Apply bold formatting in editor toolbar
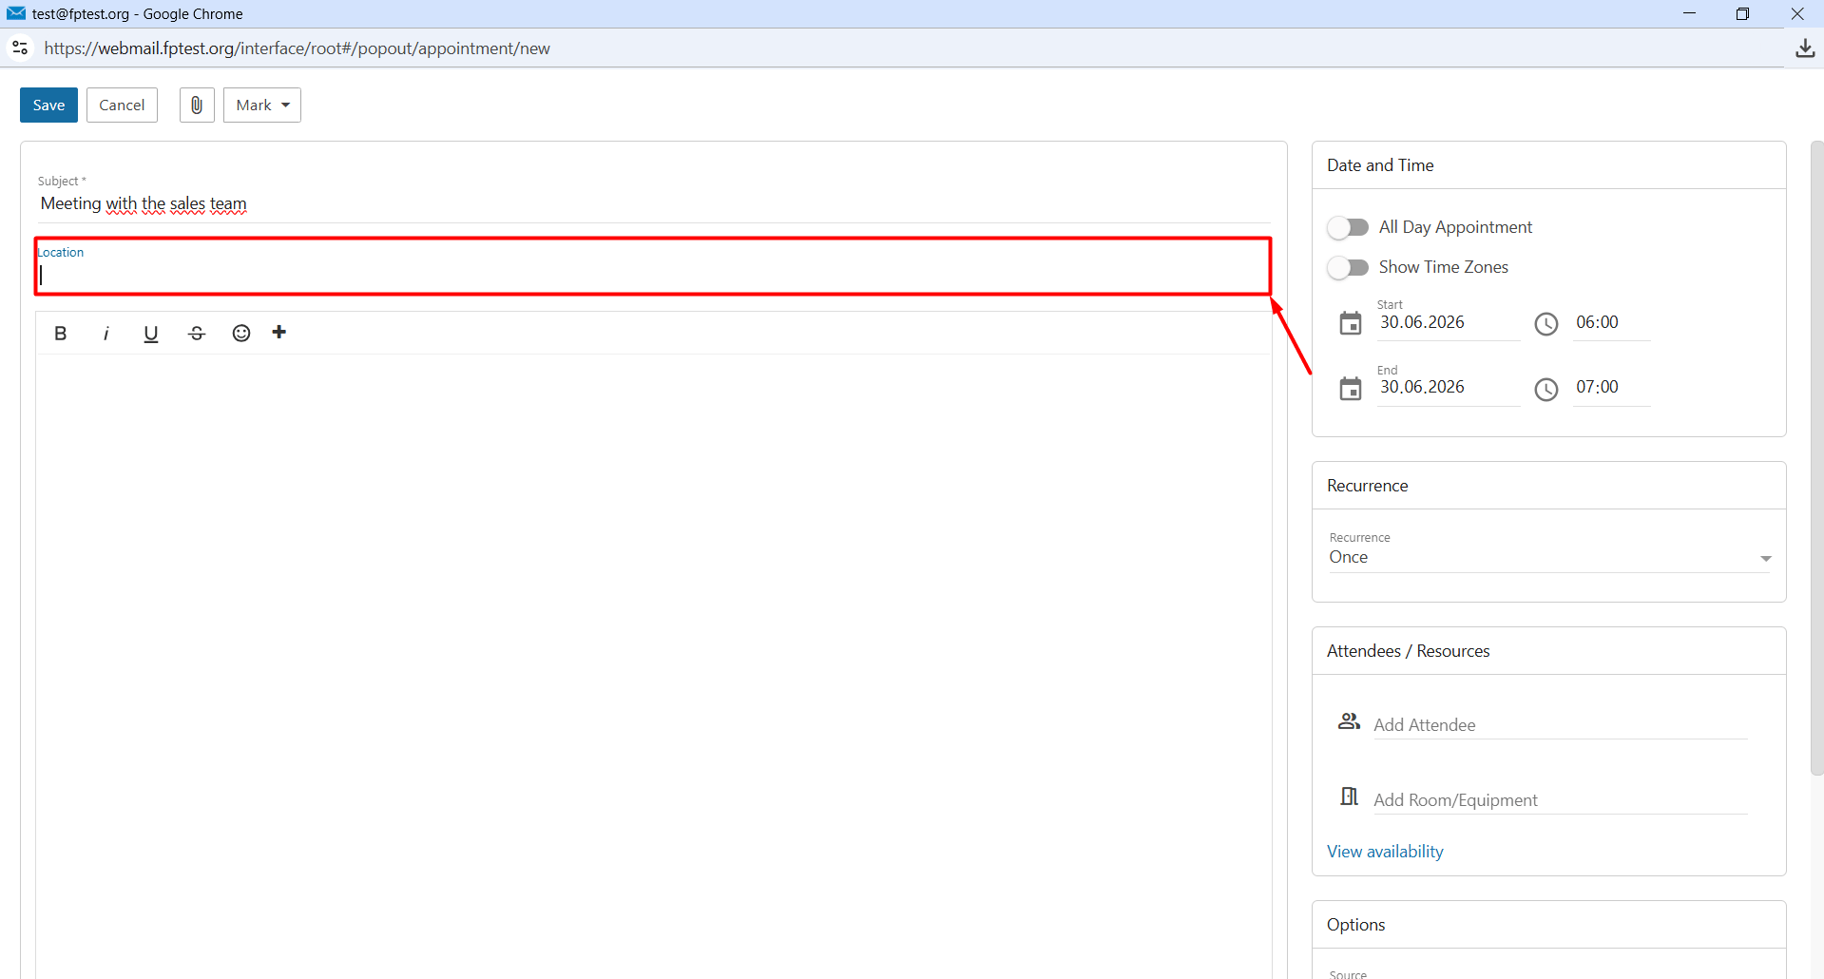Image resolution: width=1824 pixels, height=979 pixels. [61, 334]
